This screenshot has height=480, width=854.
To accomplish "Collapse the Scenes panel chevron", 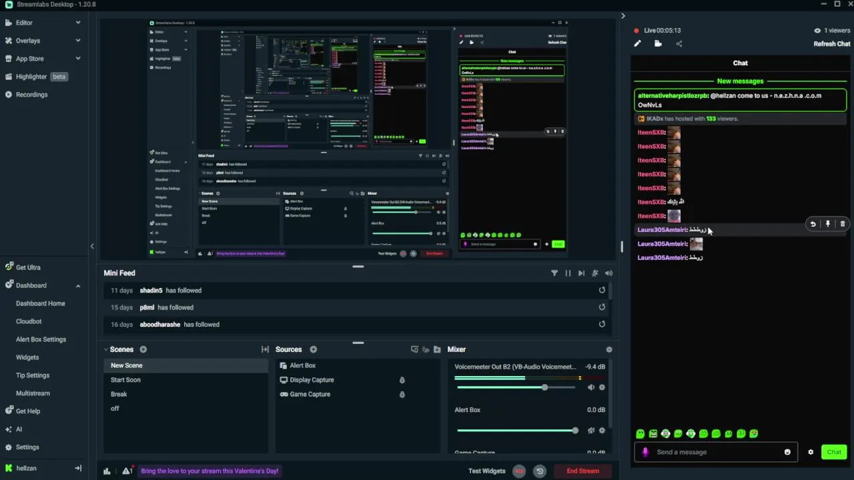I will 105,349.
